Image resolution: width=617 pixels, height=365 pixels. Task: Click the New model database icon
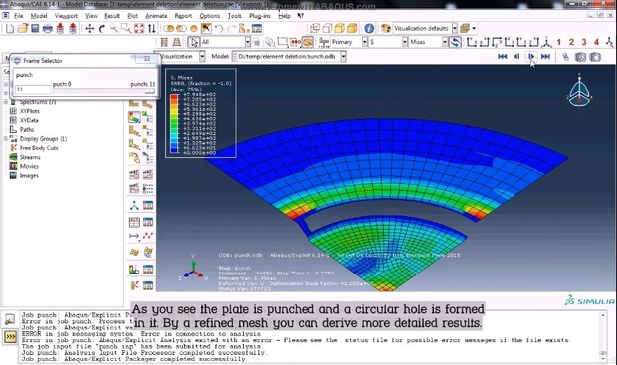pos(10,28)
